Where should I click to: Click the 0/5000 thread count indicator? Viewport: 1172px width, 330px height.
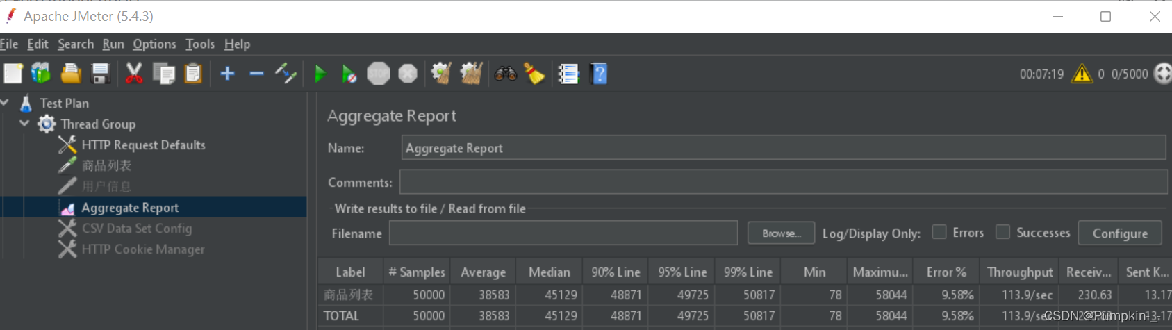1130,74
